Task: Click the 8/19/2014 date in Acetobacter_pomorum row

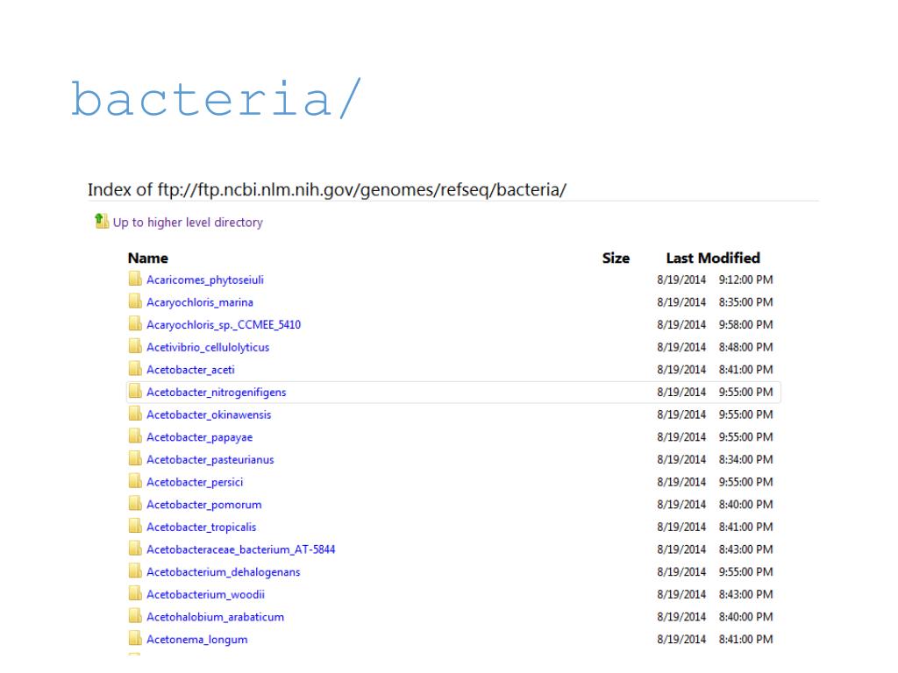Action: [681, 504]
